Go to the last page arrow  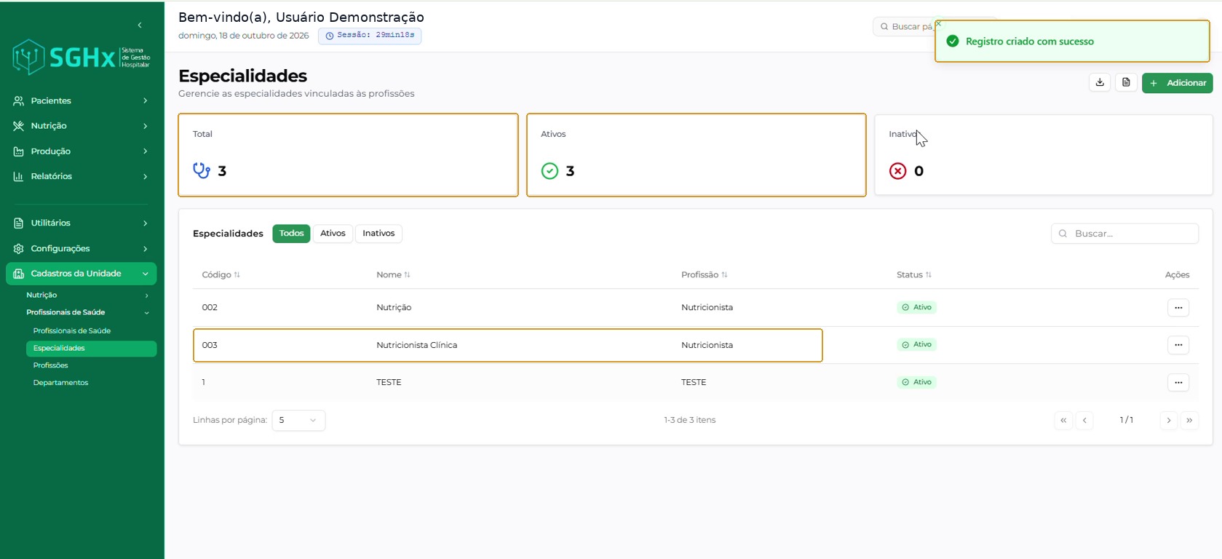(1189, 420)
